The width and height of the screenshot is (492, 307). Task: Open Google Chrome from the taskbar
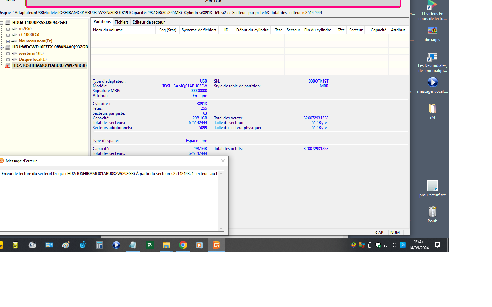(x=183, y=245)
